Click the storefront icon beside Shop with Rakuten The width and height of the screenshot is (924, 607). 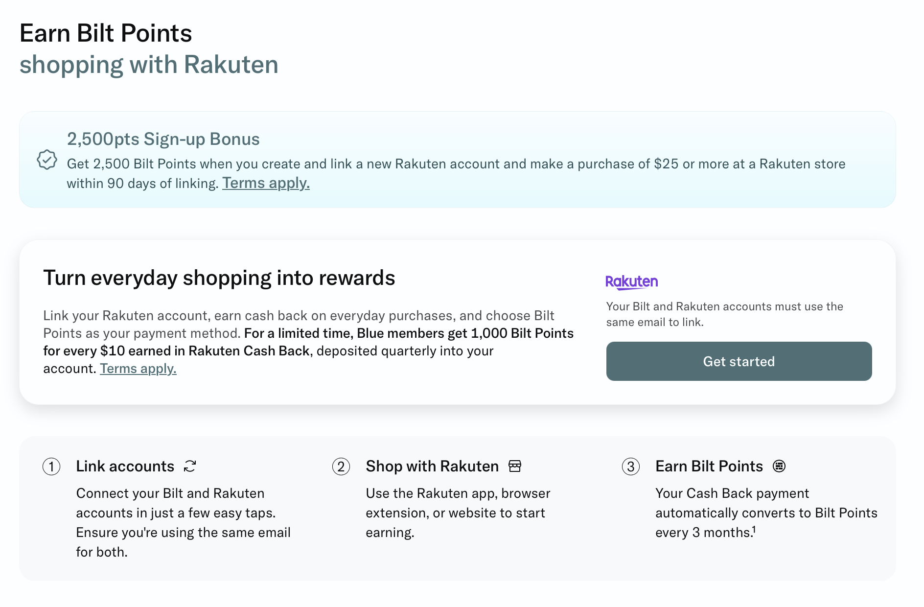tap(515, 466)
